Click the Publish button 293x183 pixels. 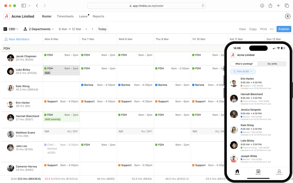284,29
